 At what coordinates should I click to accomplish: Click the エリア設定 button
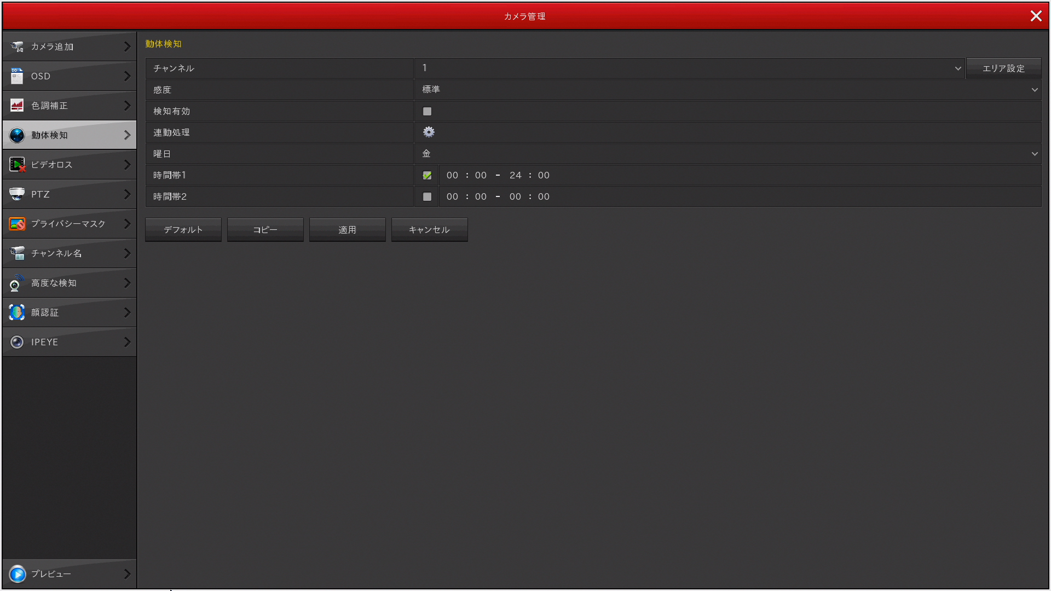click(x=1003, y=68)
